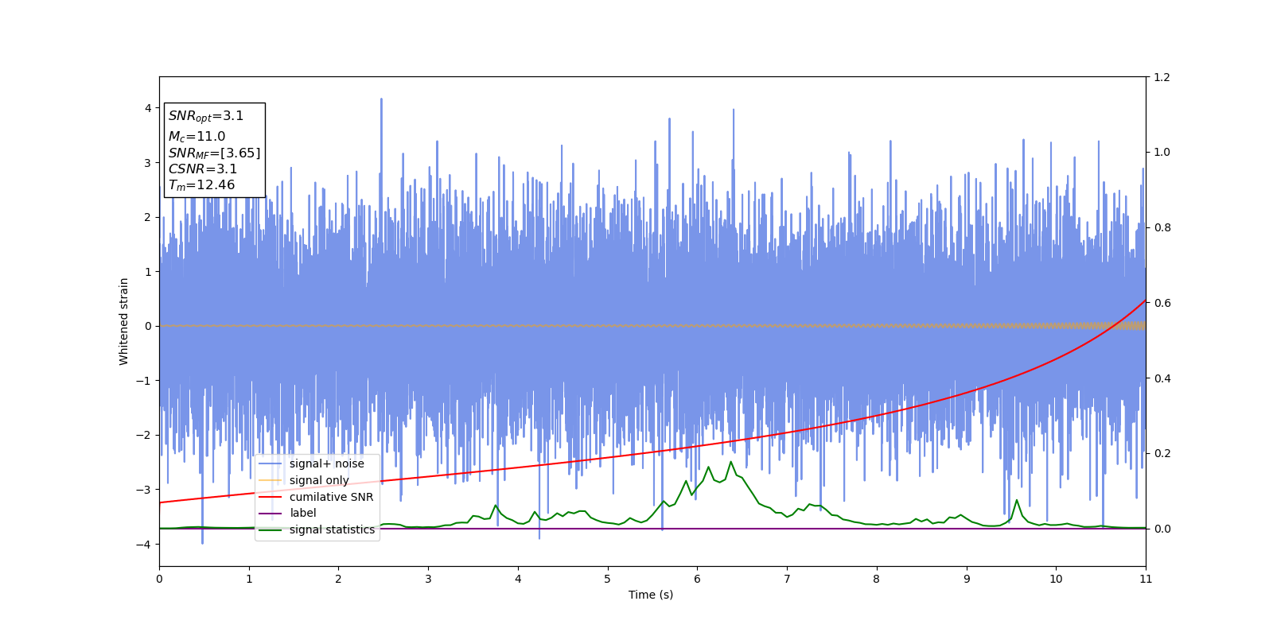Image resolution: width=1273 pixels, height=636 pixels.
Task: Click the 'cumilative SNR' legend entry
Action: tap(331, 497)
